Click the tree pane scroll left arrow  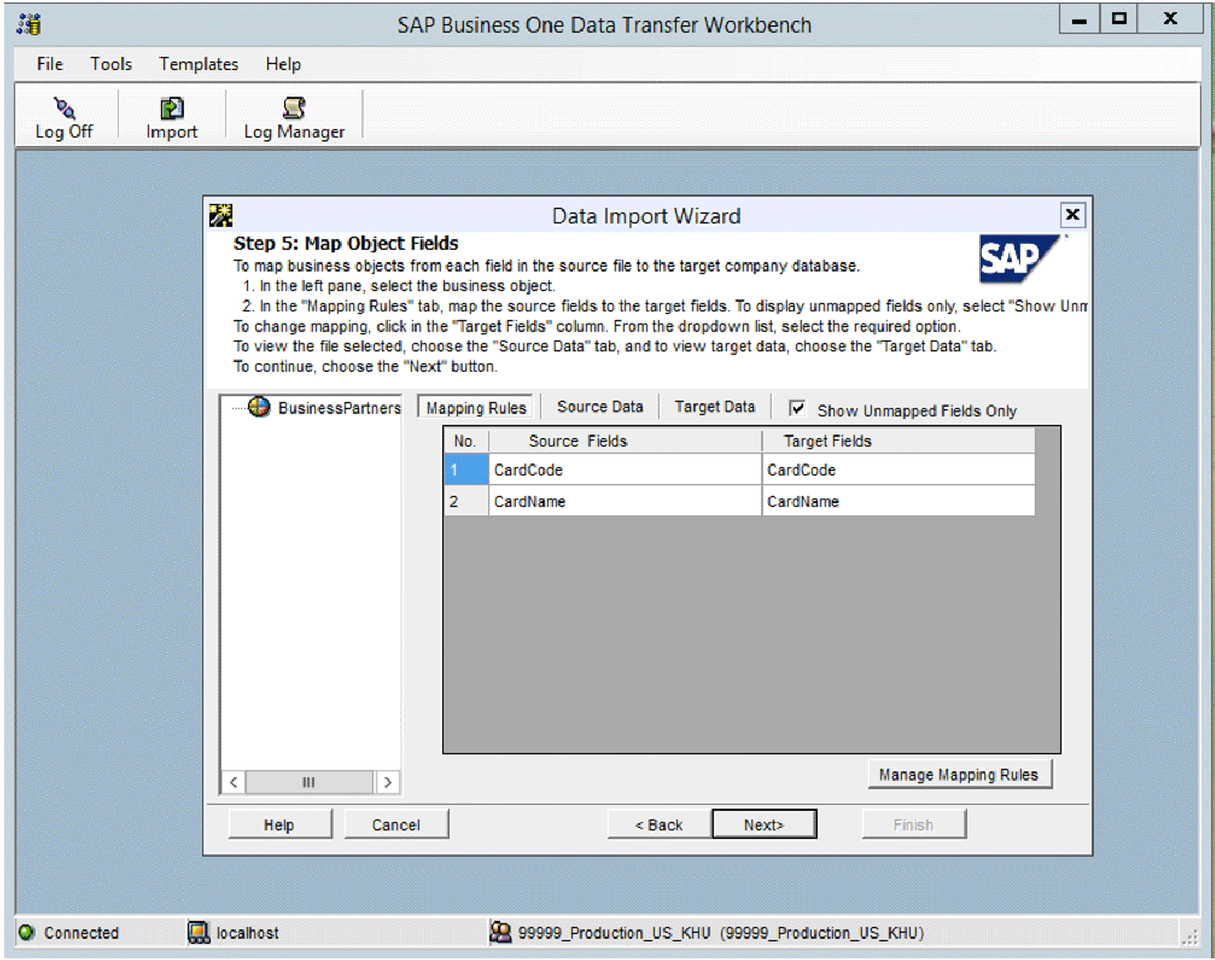[x=233, y=782]
